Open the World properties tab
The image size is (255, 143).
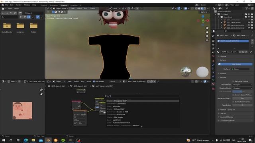(x=213, y=56)
